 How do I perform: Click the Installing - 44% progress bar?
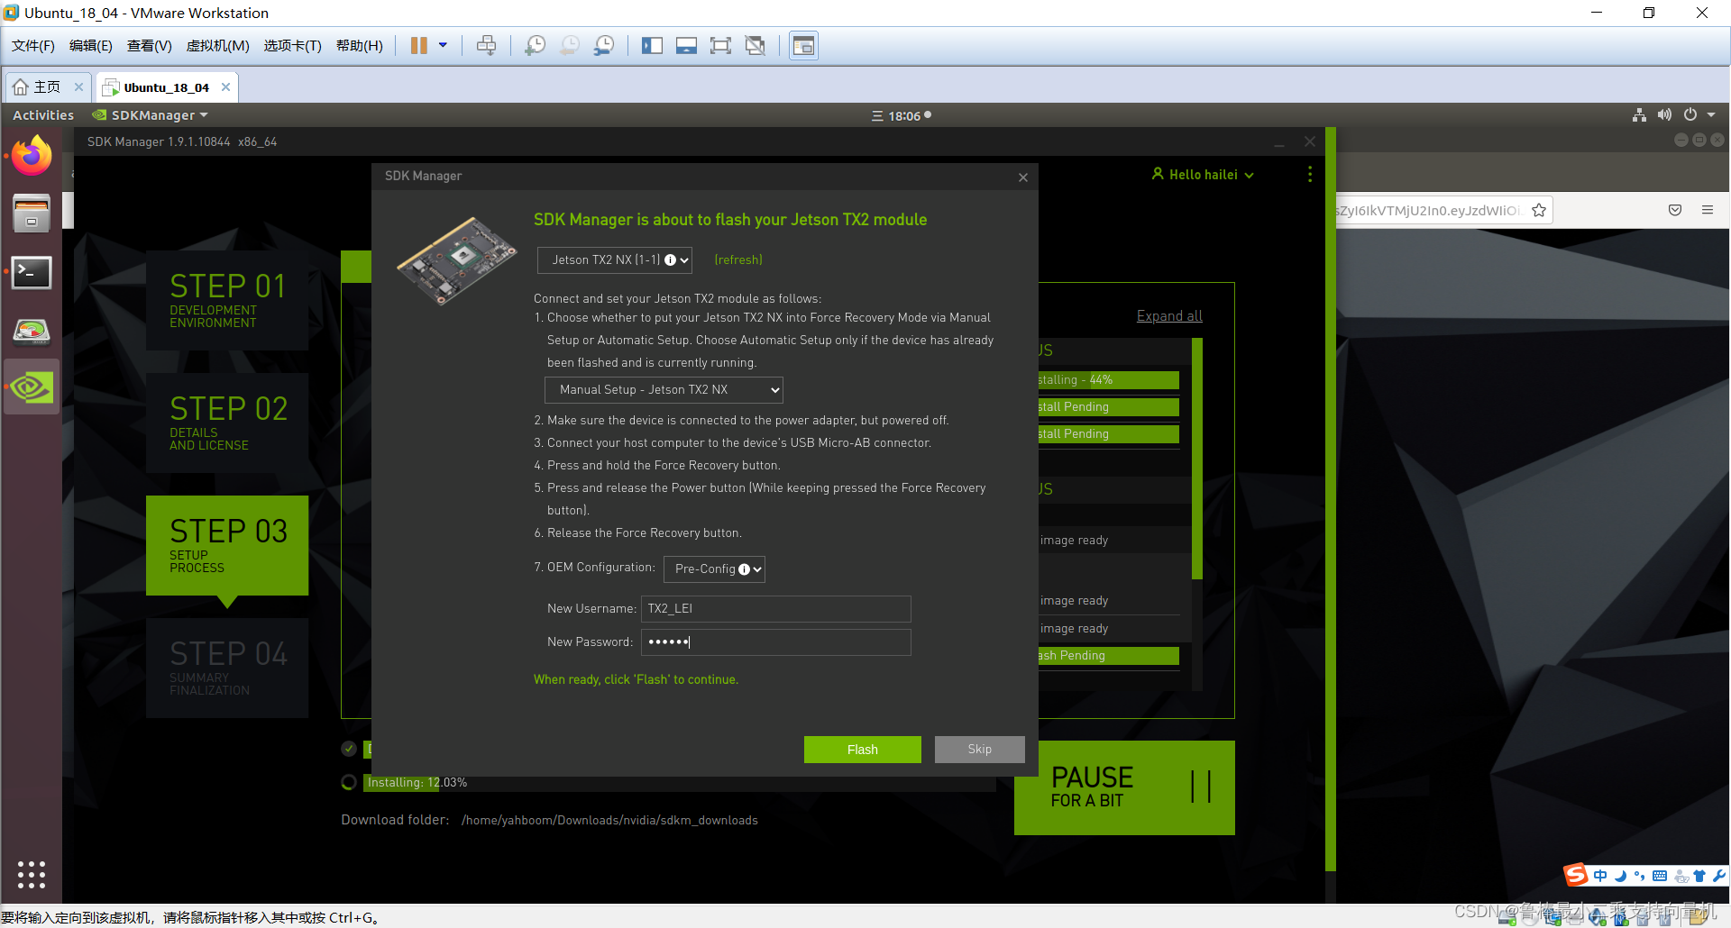point(1109,380)
